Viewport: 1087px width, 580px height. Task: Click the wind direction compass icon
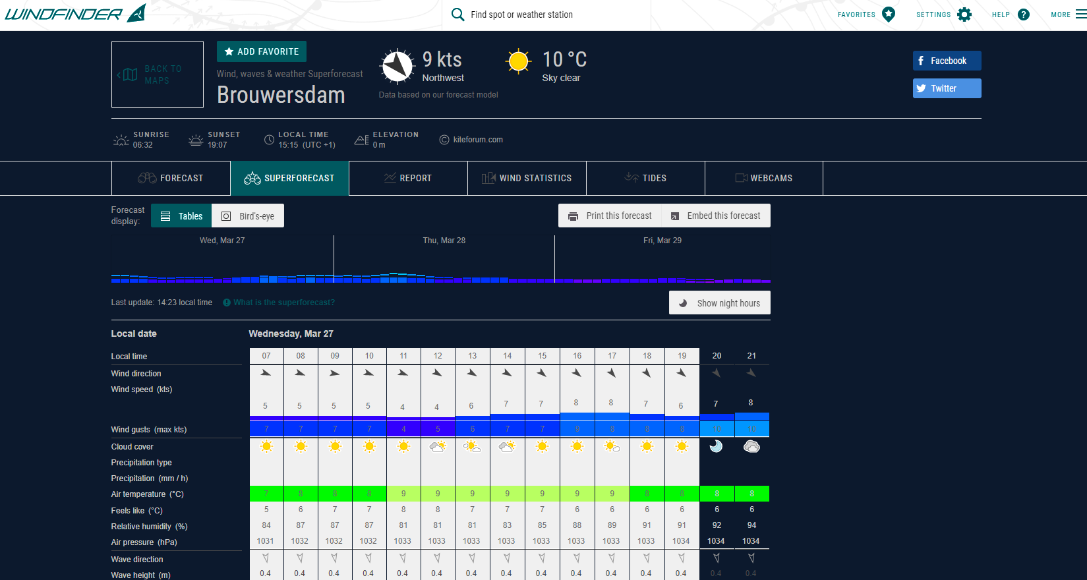tap(397, 67)
